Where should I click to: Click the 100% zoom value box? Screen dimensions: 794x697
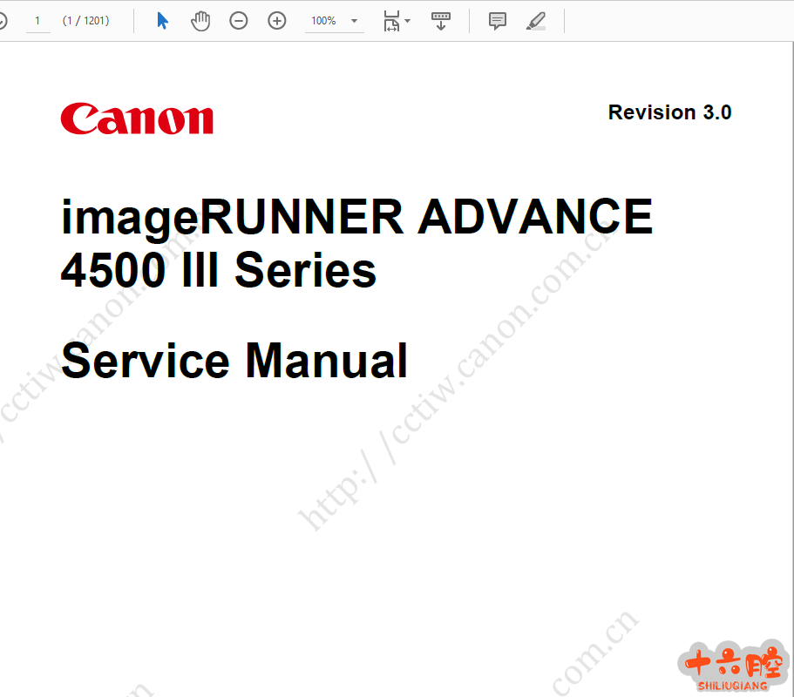tap(323, 21)
